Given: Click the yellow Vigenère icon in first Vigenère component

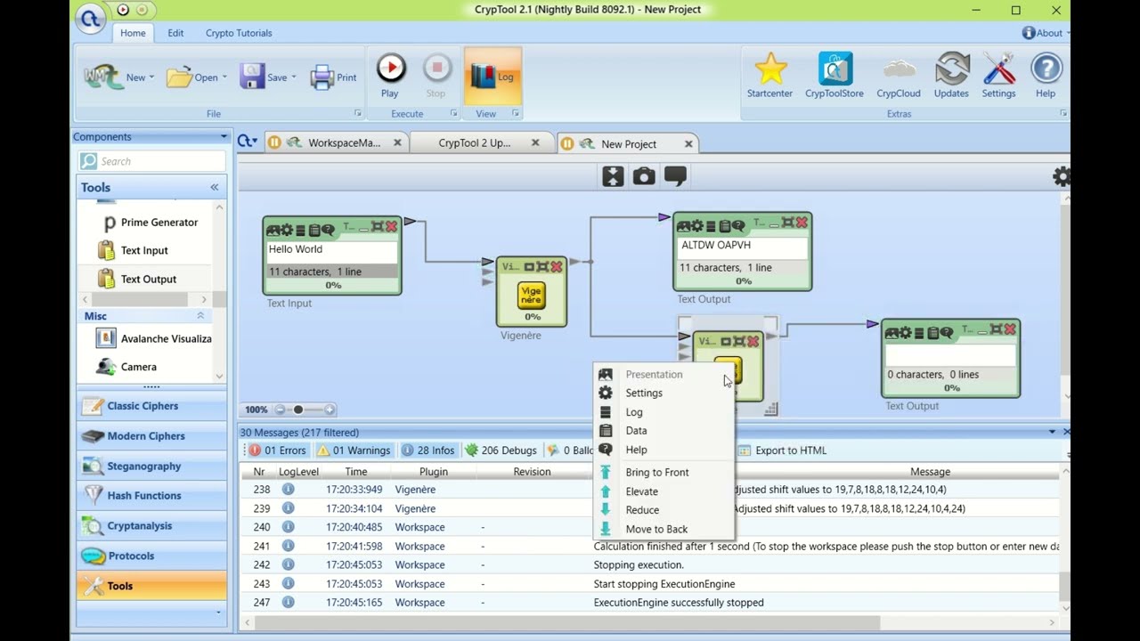Looking at the screenshot, I should click(x=531, y=295).
